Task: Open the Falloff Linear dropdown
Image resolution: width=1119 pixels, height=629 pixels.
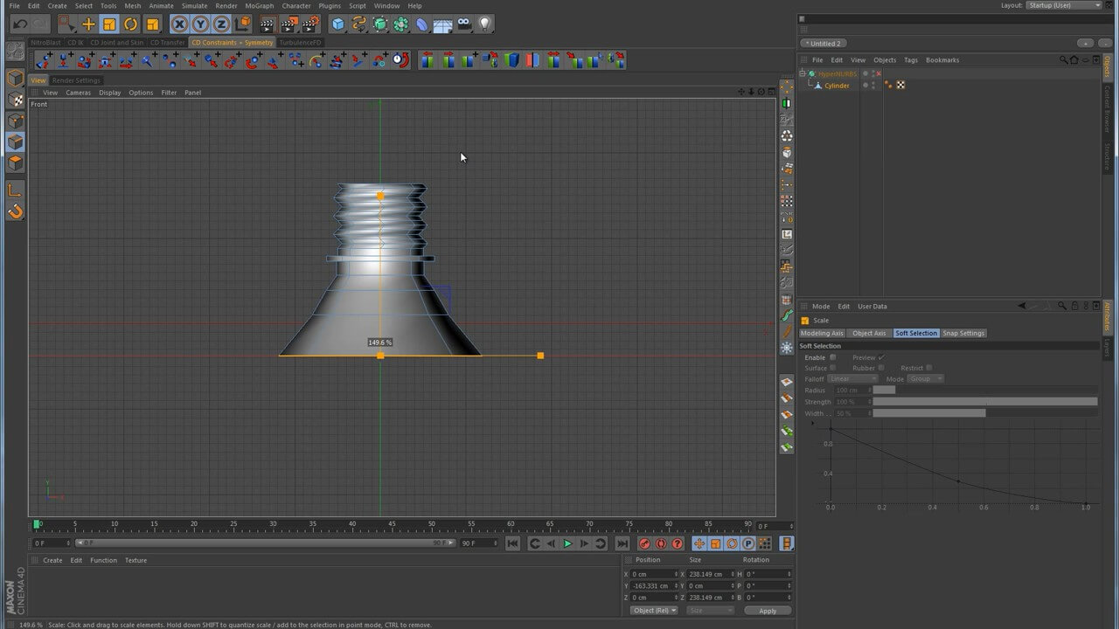Action: tap(852, 379)
